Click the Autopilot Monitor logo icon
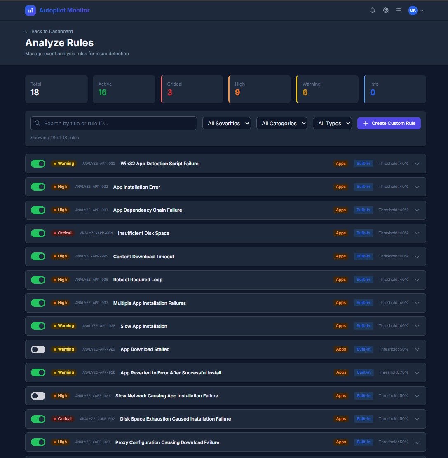The width and height of the screenshot is (448, 458). point(30,11)
